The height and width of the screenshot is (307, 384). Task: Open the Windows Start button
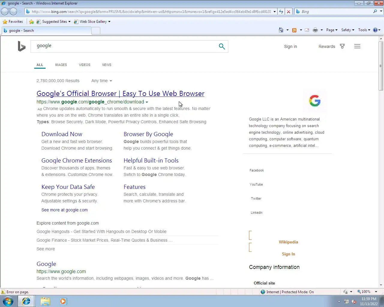coord(8,301)
